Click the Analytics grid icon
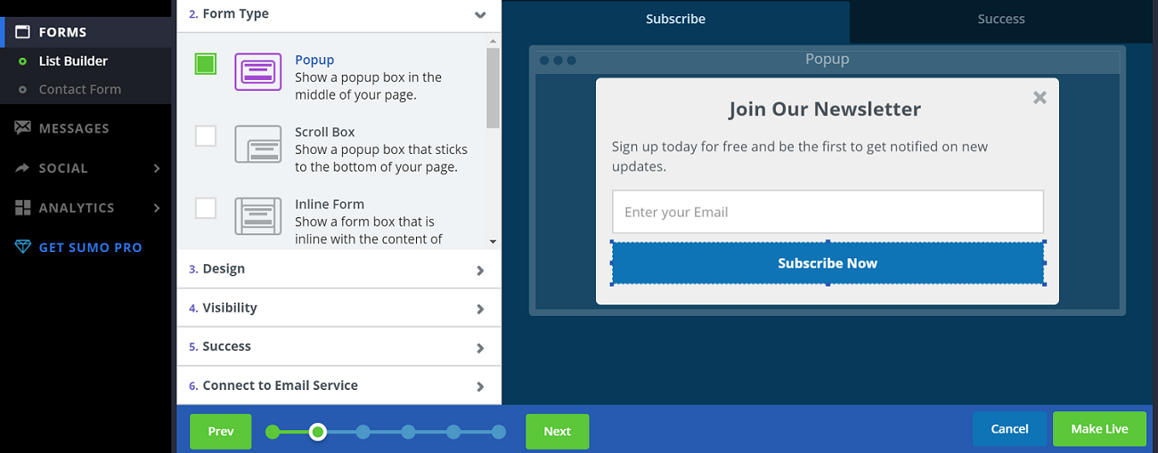 [23, 207]
